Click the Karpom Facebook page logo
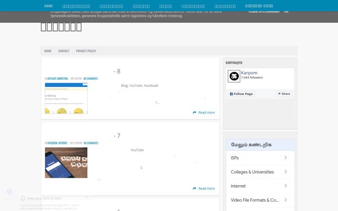The image size is (338, 211). click(234, 76)
